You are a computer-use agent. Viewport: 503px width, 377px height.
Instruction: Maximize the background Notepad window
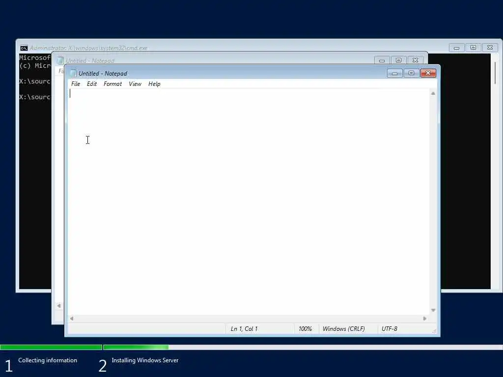(398, 60)
